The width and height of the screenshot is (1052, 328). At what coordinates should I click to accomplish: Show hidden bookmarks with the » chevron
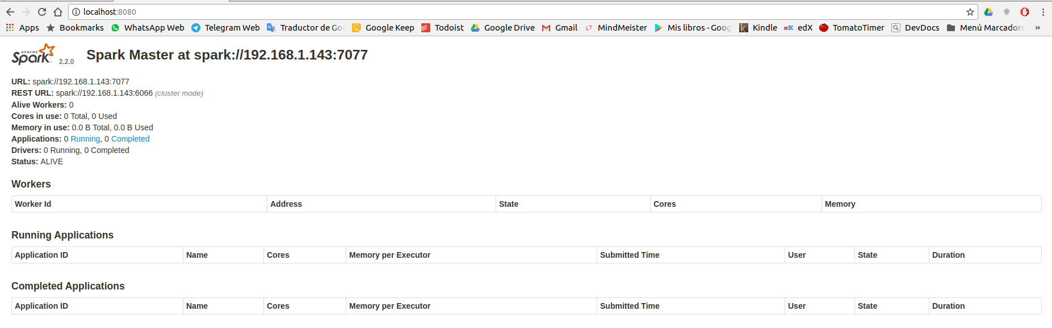(1038, 28)
